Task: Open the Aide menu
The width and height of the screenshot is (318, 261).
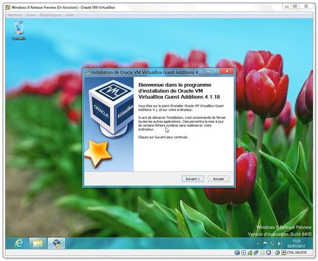Action: tap(69, 15)
